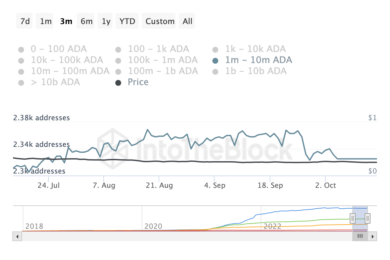This screenshot has width=390, height=260.
Task: Select the 0 – 100 ADA legend dot
Action: point(21,49)
